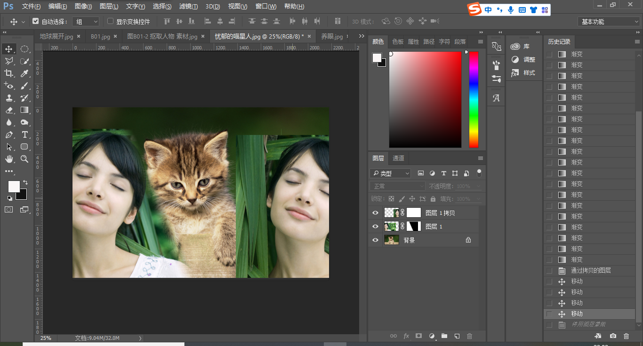
Task: Click the foreground color swatch in toolbar
Action: pos(14,186)
